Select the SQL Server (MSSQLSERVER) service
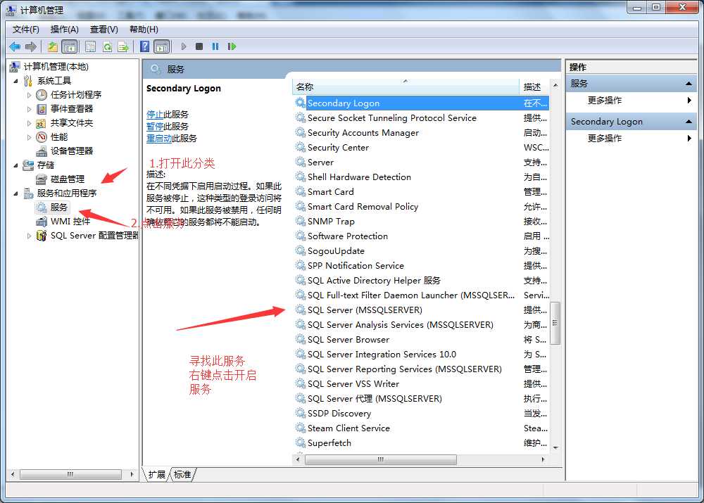Image resolution: width=704 pixels, height=503 pixels. (365, 310)
